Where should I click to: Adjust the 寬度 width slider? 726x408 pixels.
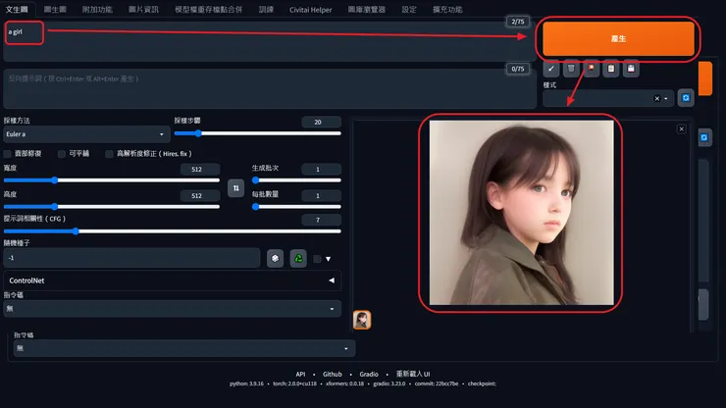pyautogui.click(x=112, y=180)
